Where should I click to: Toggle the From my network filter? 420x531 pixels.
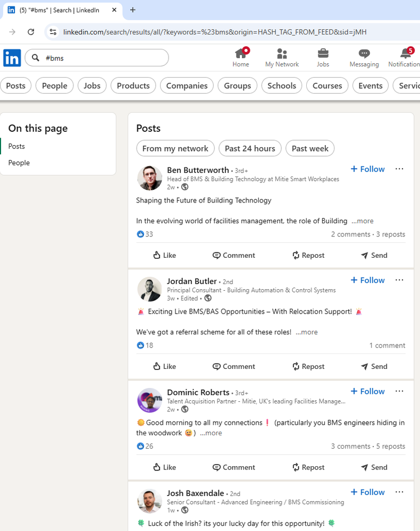point(175,148)
